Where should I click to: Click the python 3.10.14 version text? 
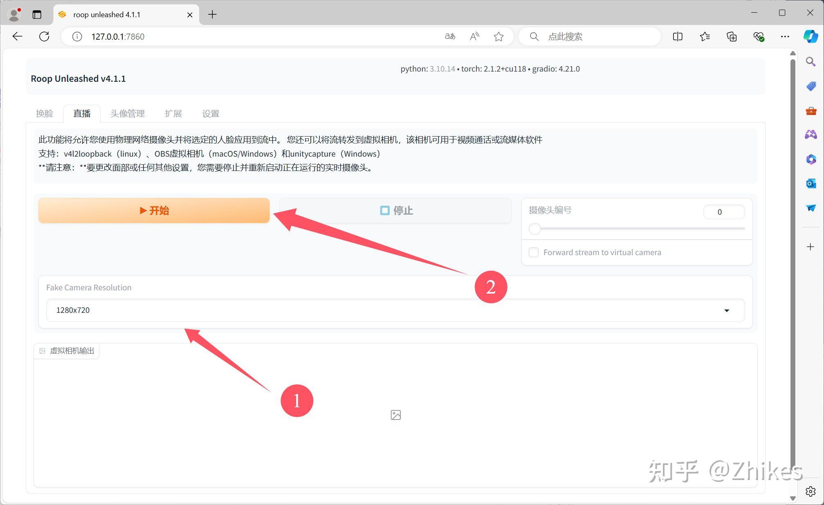(x=427, y=69)
